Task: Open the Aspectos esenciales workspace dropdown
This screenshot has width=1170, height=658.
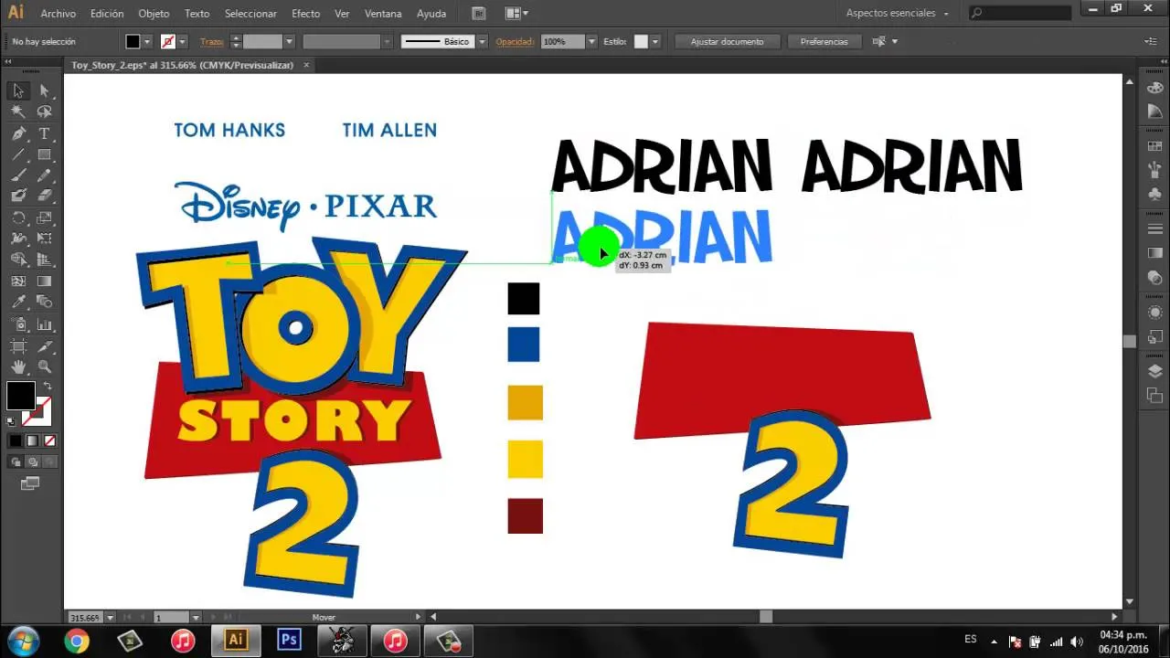Action: [x=898, y=14]
